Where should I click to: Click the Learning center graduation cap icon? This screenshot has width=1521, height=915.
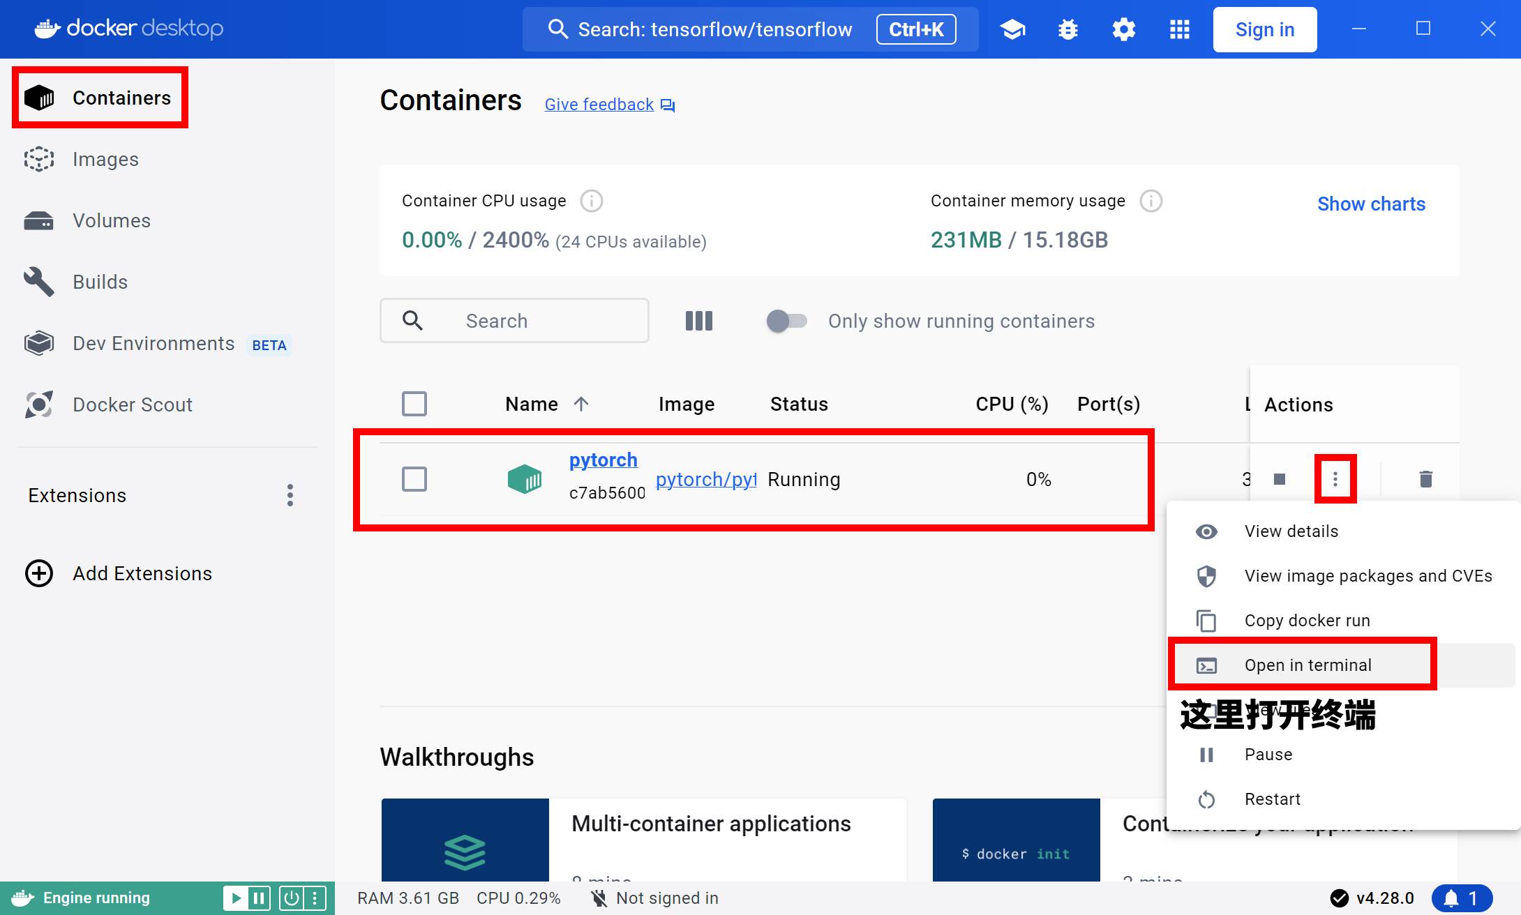[x=1012, y=29]
